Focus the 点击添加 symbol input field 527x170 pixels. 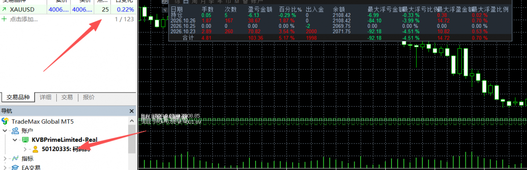[x=23, y=19]
